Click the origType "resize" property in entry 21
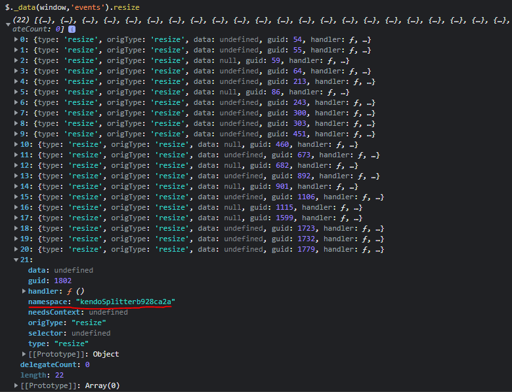 click(x=67, y=323)
